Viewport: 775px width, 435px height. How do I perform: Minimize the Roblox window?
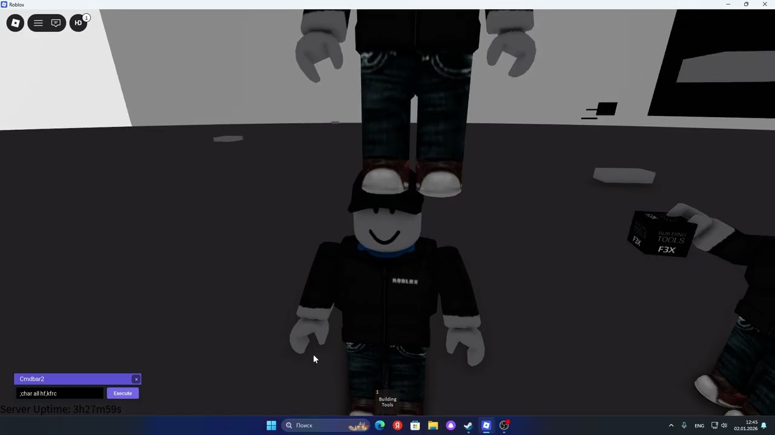[728, 4]
